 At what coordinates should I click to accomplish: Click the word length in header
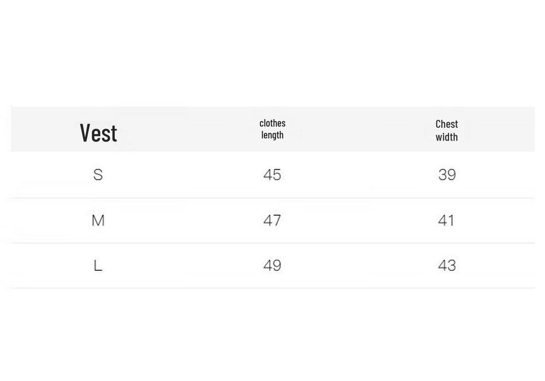(272, 135)
